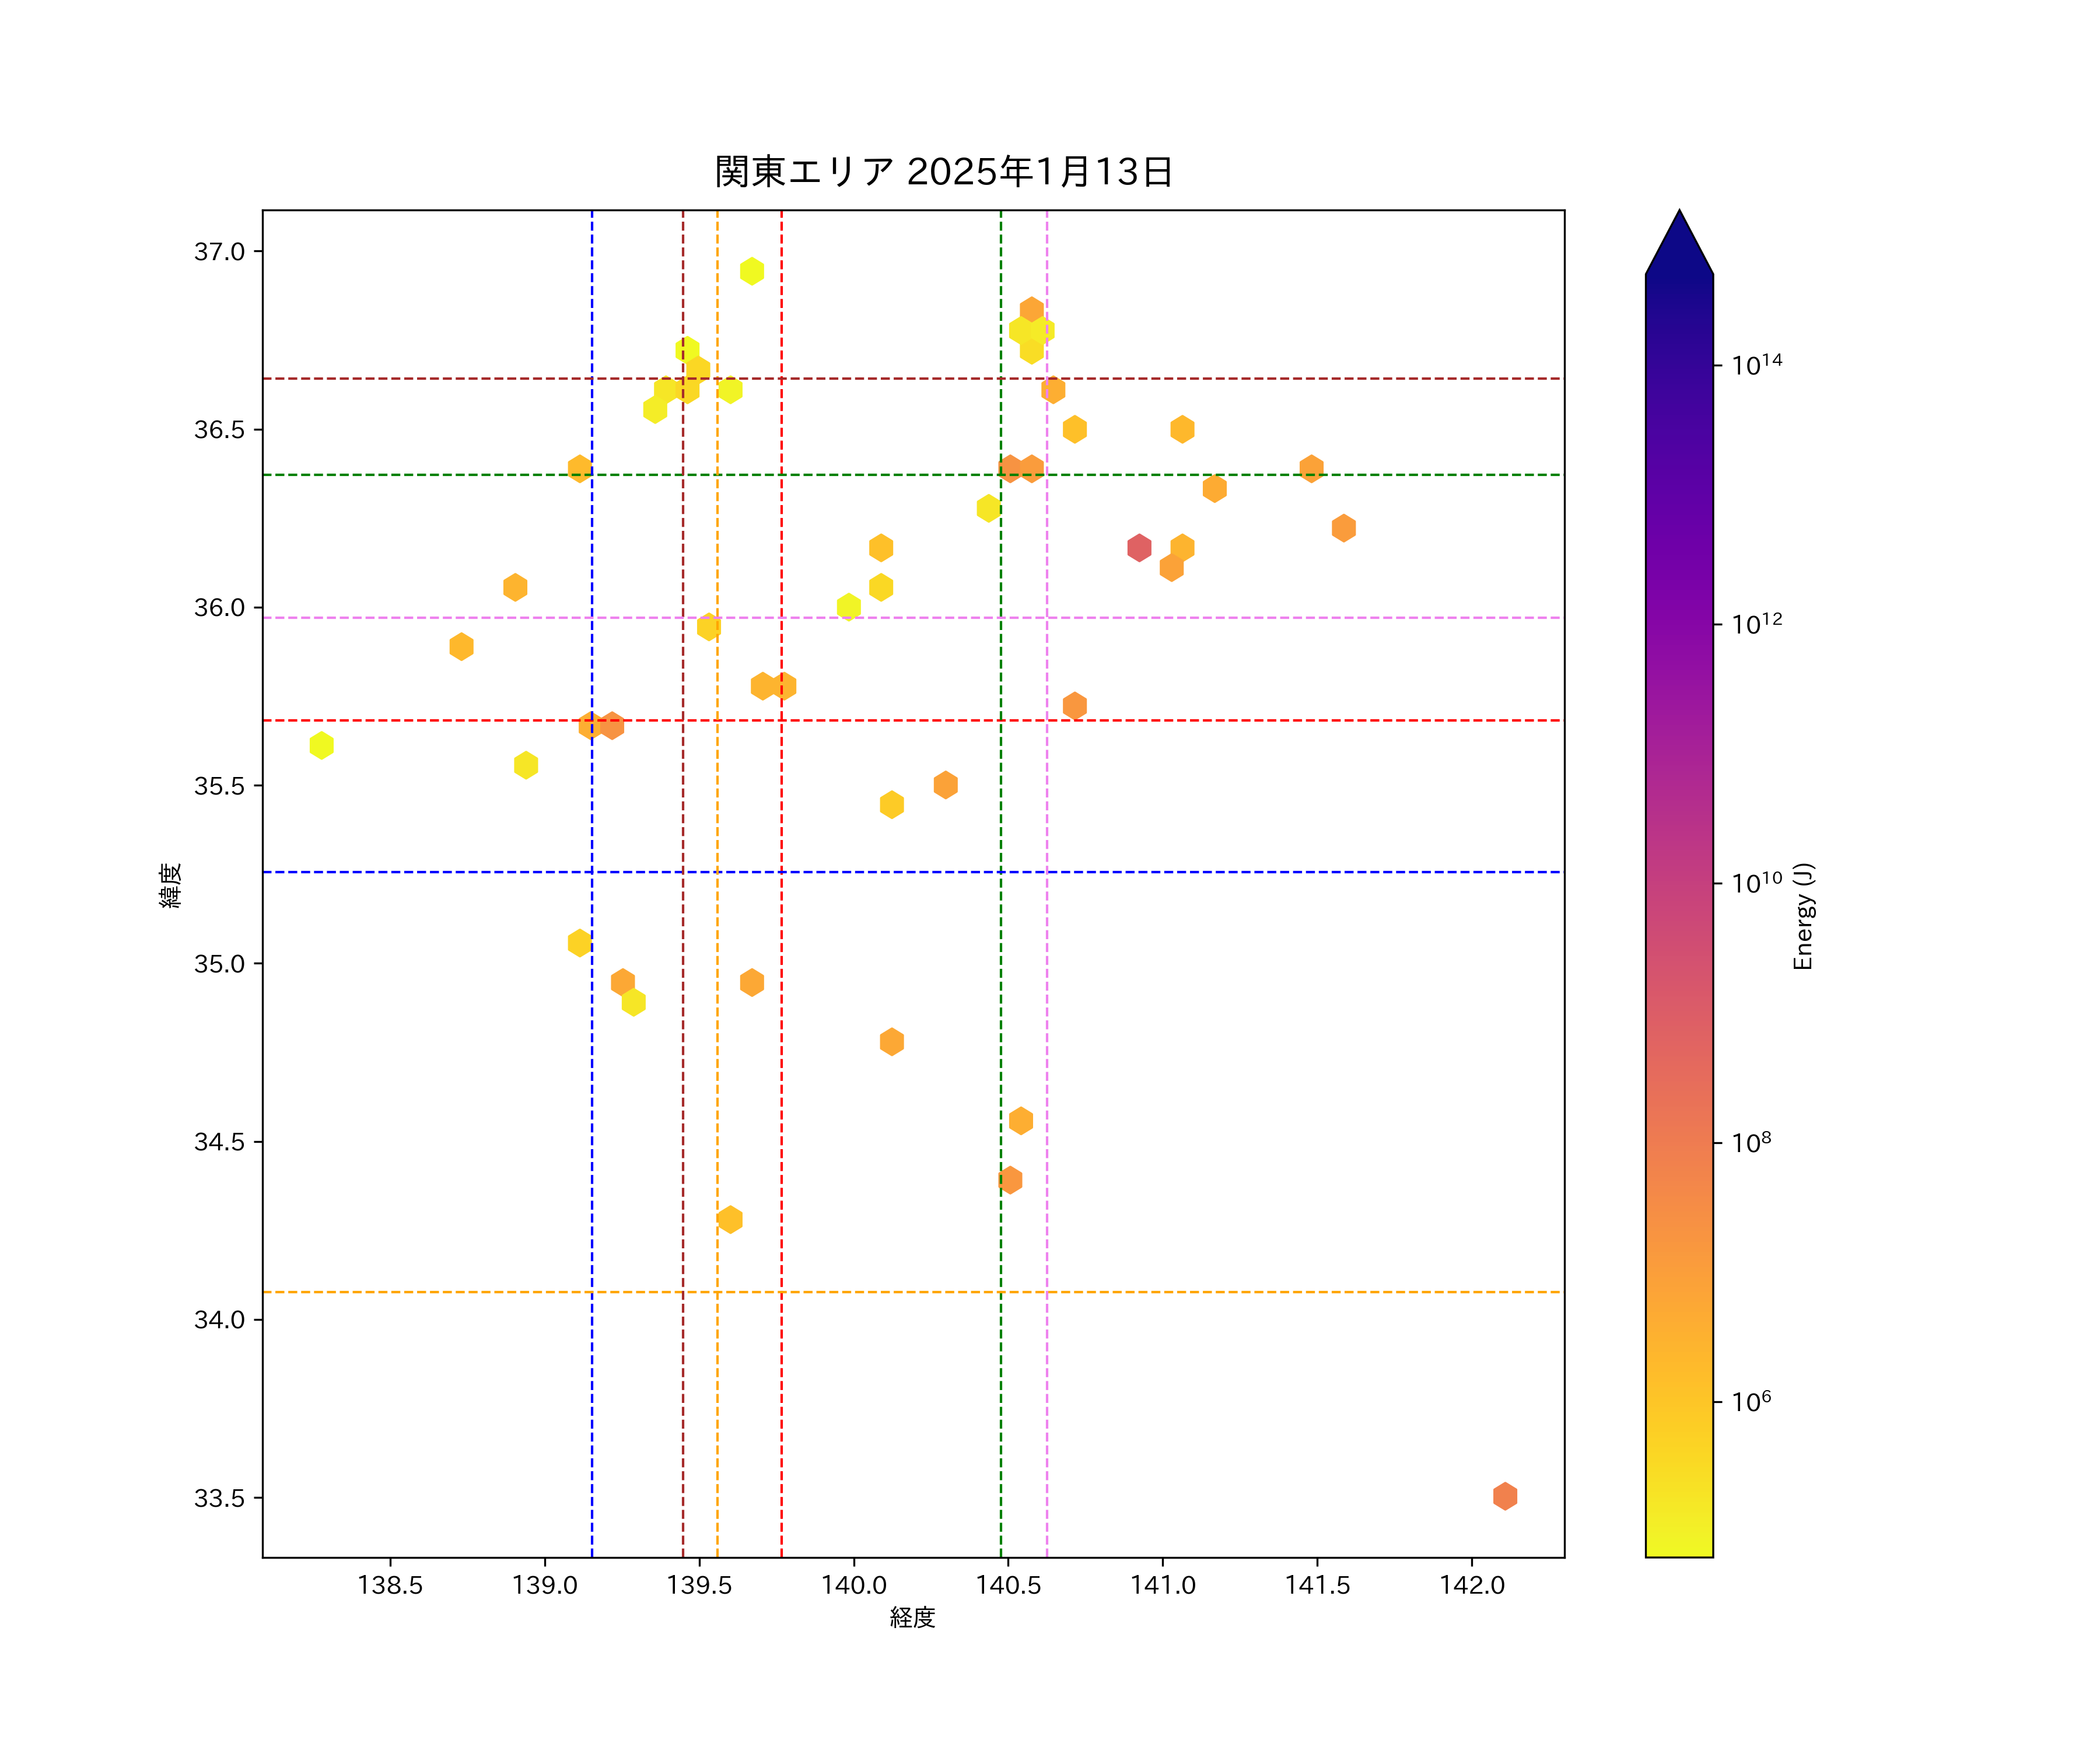Click the orange hexagon near latitude 34.4
This screenshot has height=1750, width=2100.
(1010, 1180)
